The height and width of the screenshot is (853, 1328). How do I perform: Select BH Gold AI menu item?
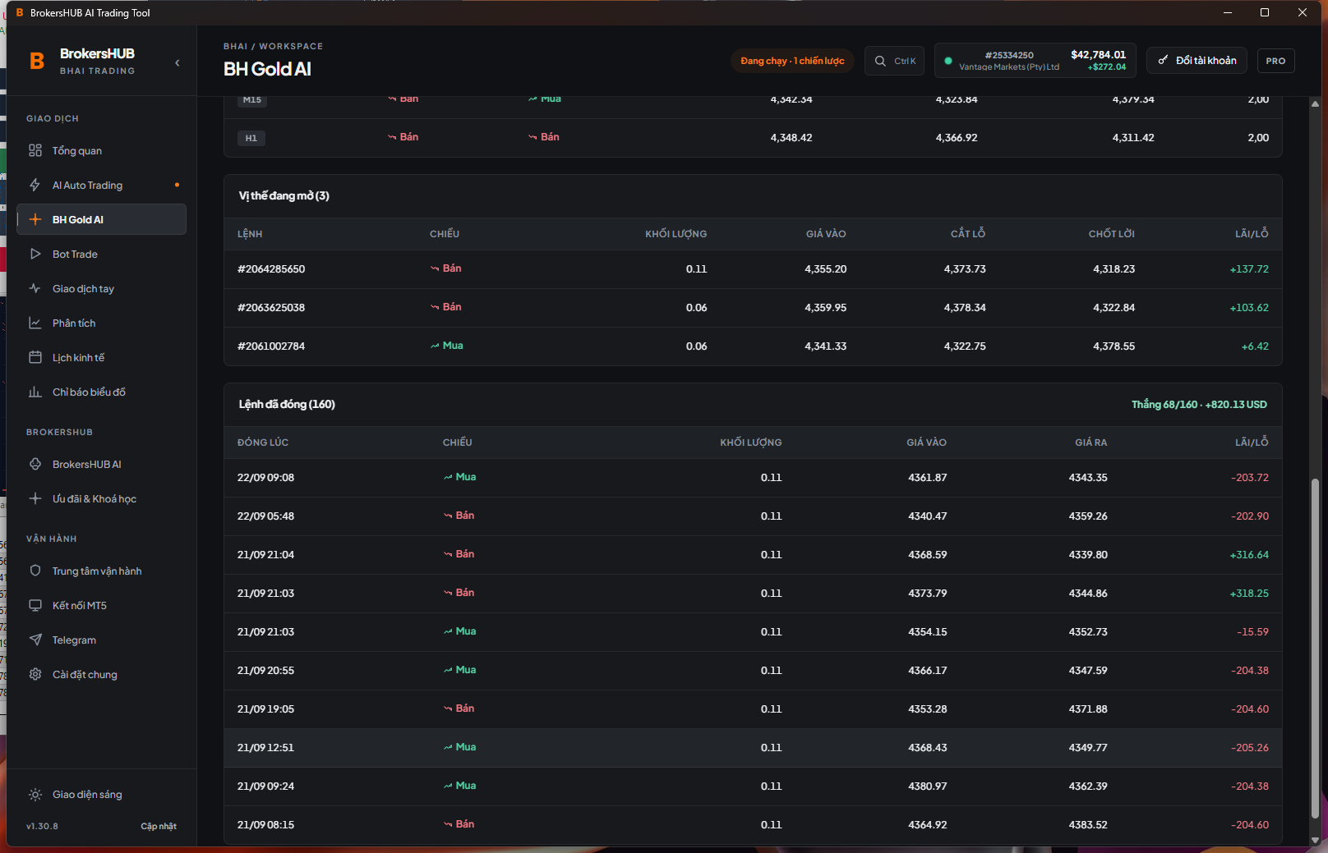(102, 219)
